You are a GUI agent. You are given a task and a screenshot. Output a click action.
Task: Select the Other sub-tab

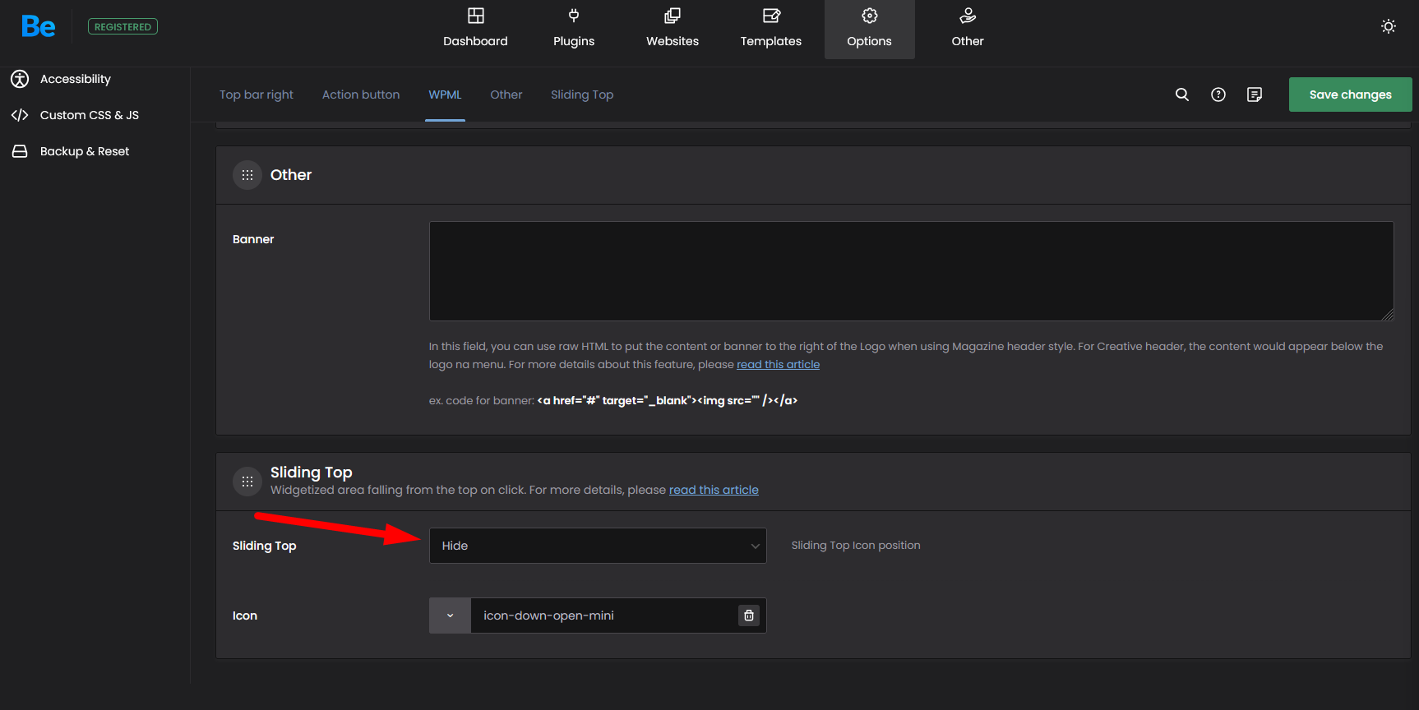coord(506,95)
